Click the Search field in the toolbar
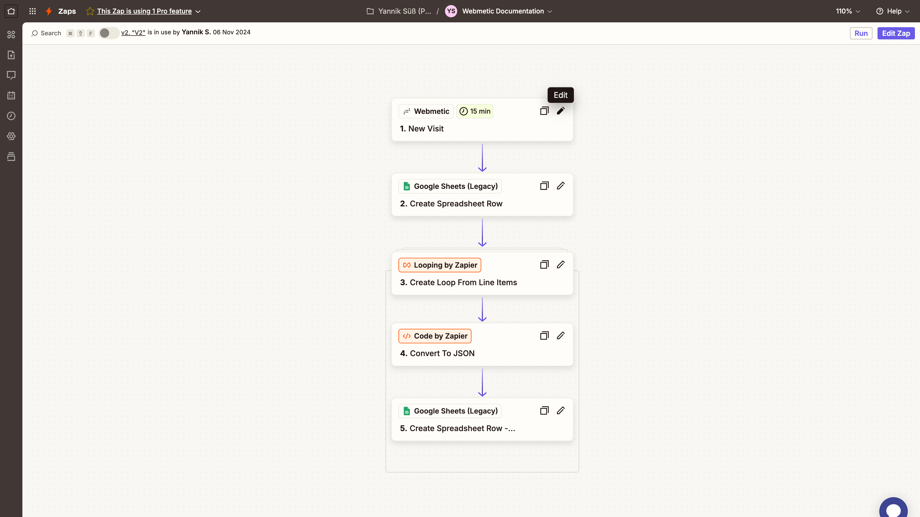The image size is (920, 517). tap(63, 33)
